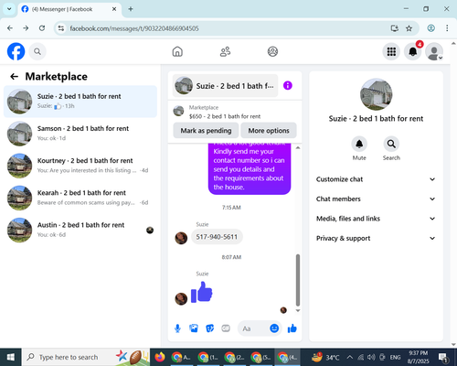Click the More options button
The width and height of the screenshot is (457, 366).
[x=269, y=131]
